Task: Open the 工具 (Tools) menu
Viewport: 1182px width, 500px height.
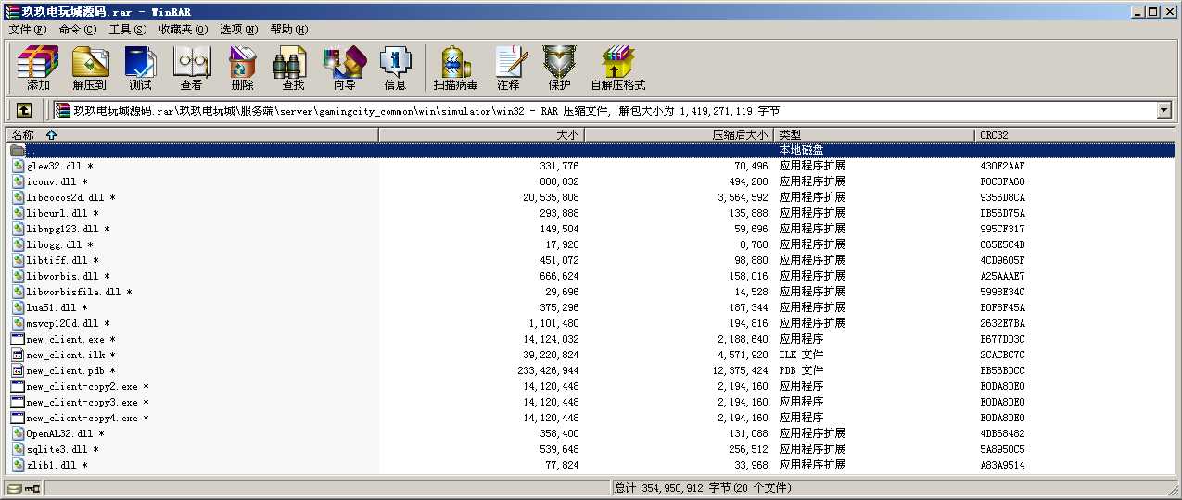Action: pyautogui.click(x=128, y=30)
